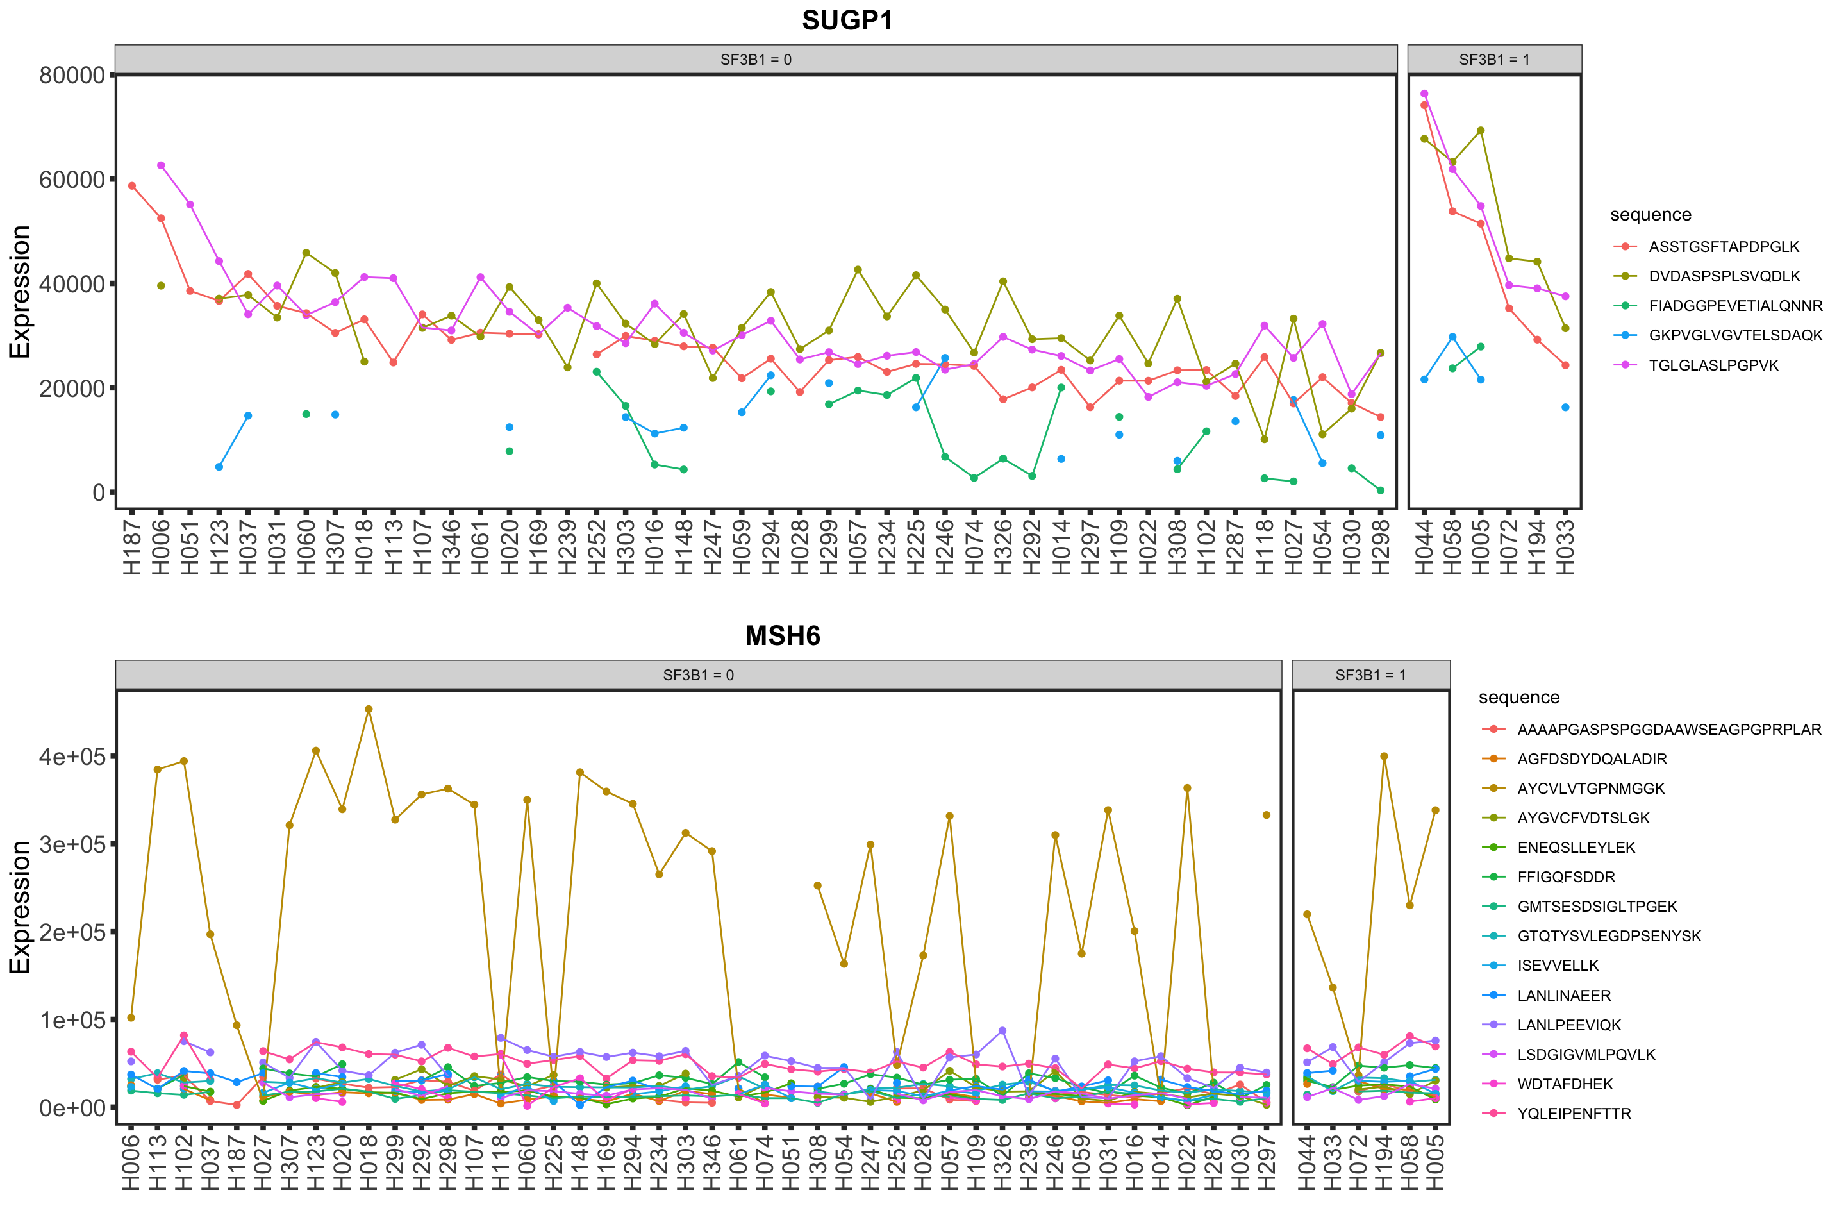Click the SF3B1 = 1 strip header in SUGP1 plot

pyautogui.click(x=1494, y=60)
